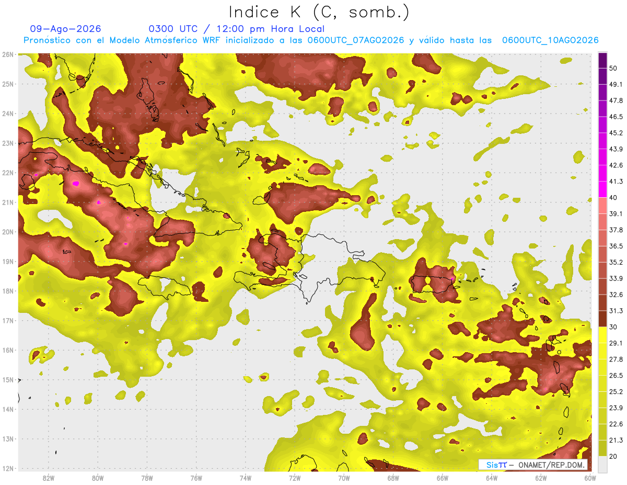Click the '30' value on the color scale

point(613,327)
